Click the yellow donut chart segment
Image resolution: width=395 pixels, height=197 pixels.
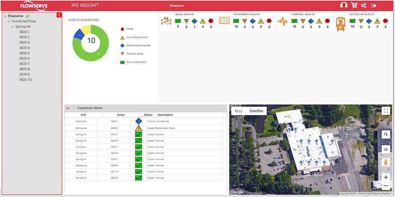[86, 30]
